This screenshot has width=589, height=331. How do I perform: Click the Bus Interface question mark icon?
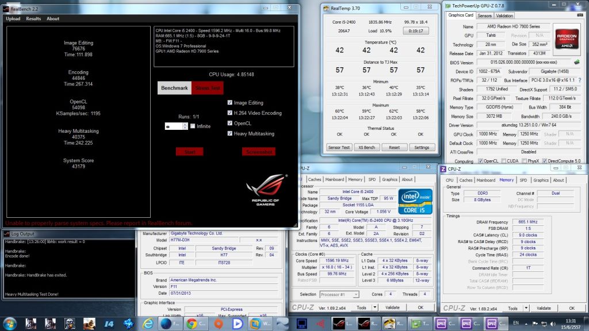click(x=580, y=80)
